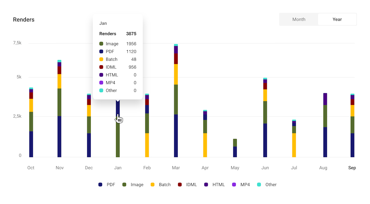
Task: Click the 7,5k y-axis label
Action: (x=17, y=43)
